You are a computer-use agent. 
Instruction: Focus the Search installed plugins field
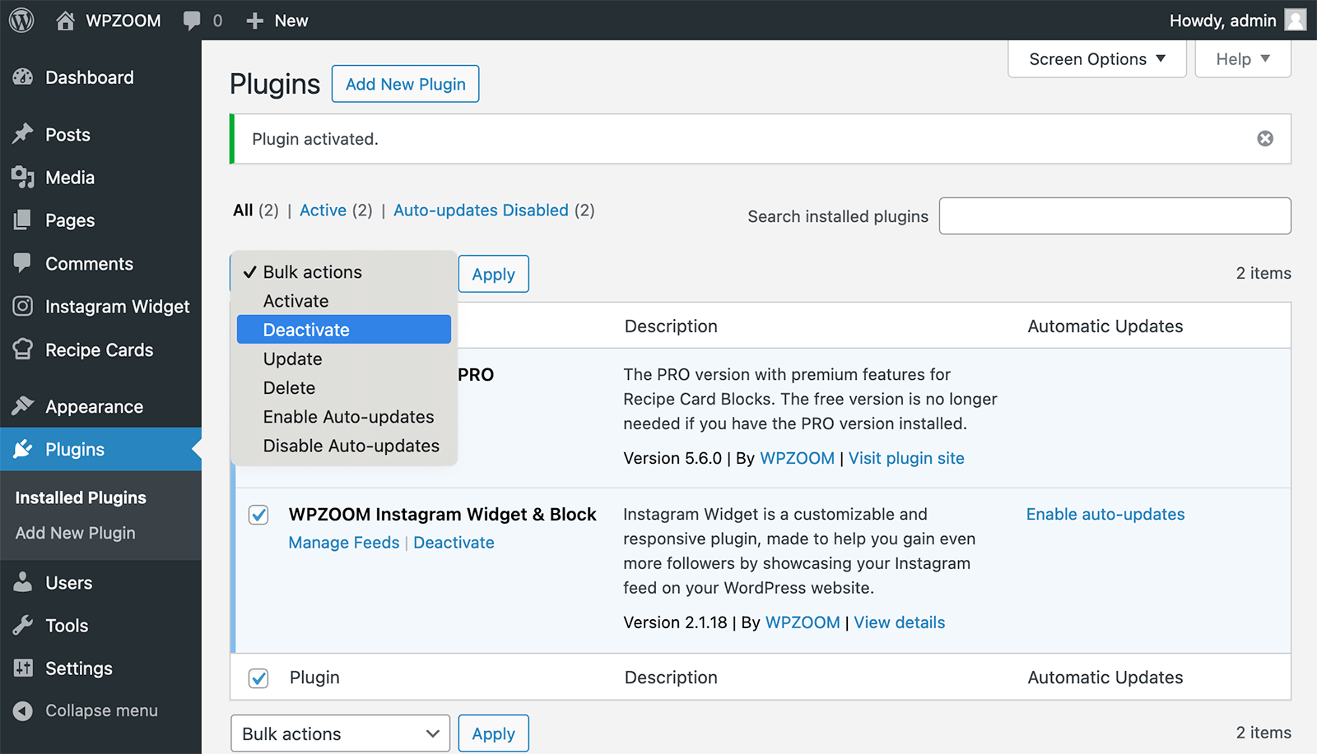1115,215
